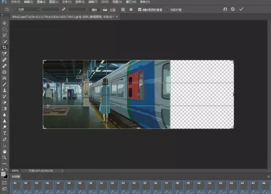Open the crop overlay grid options dropdown

(123, 9)
